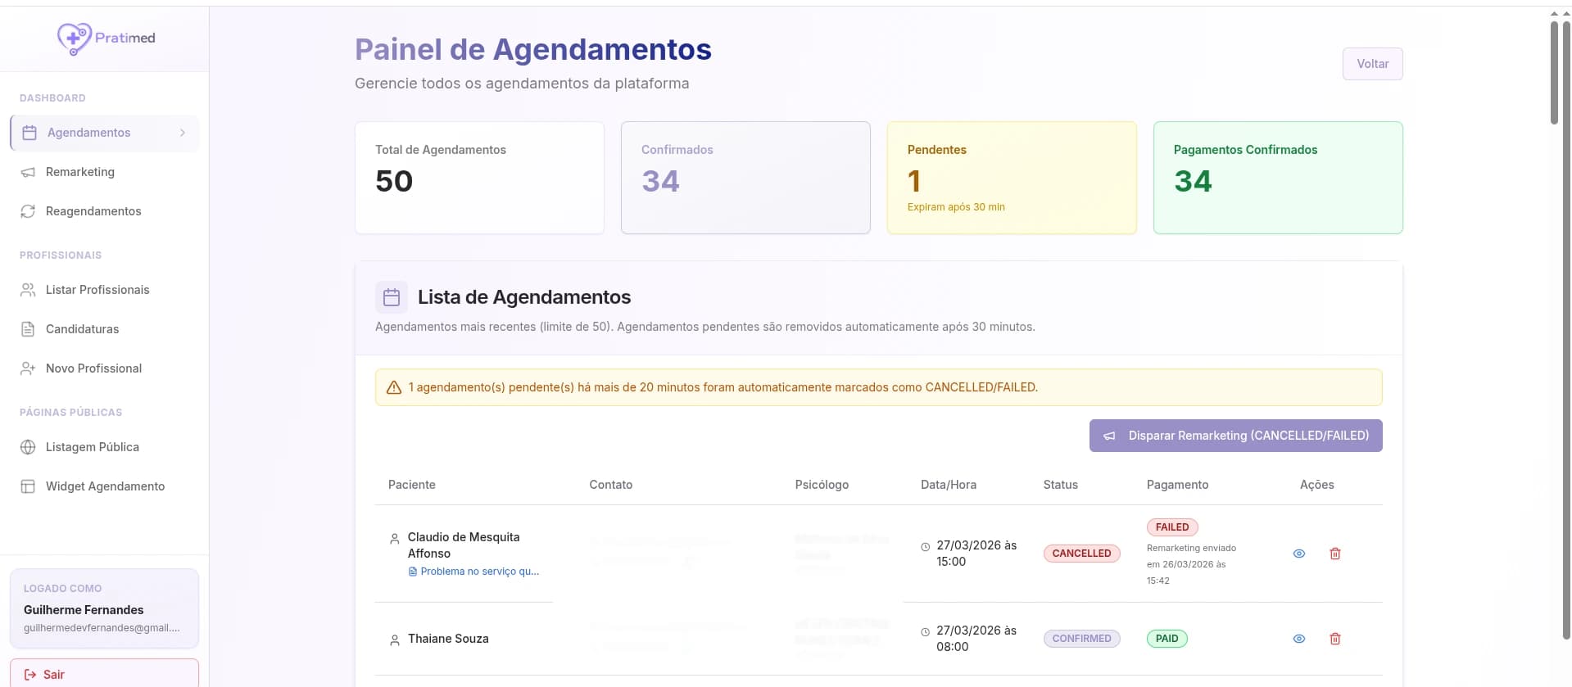This screenshot has width=1572, height=687.
Task: View details of Claudio de Mesquita Affonso appointment
Action: point(1299,554)
